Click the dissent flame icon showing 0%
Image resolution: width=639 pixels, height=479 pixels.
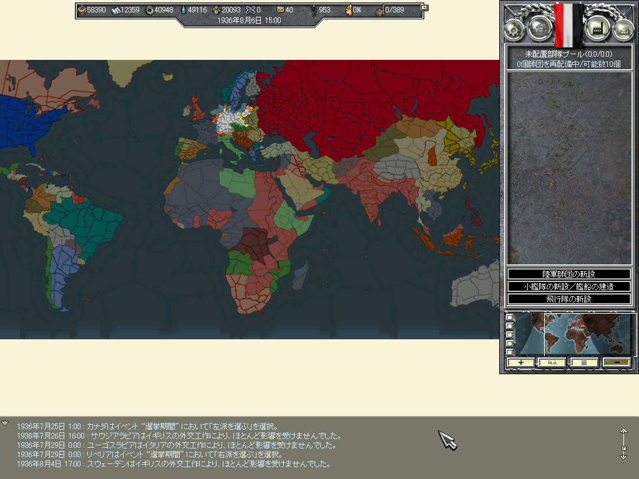pyautogui.click(x=349, y=10)
